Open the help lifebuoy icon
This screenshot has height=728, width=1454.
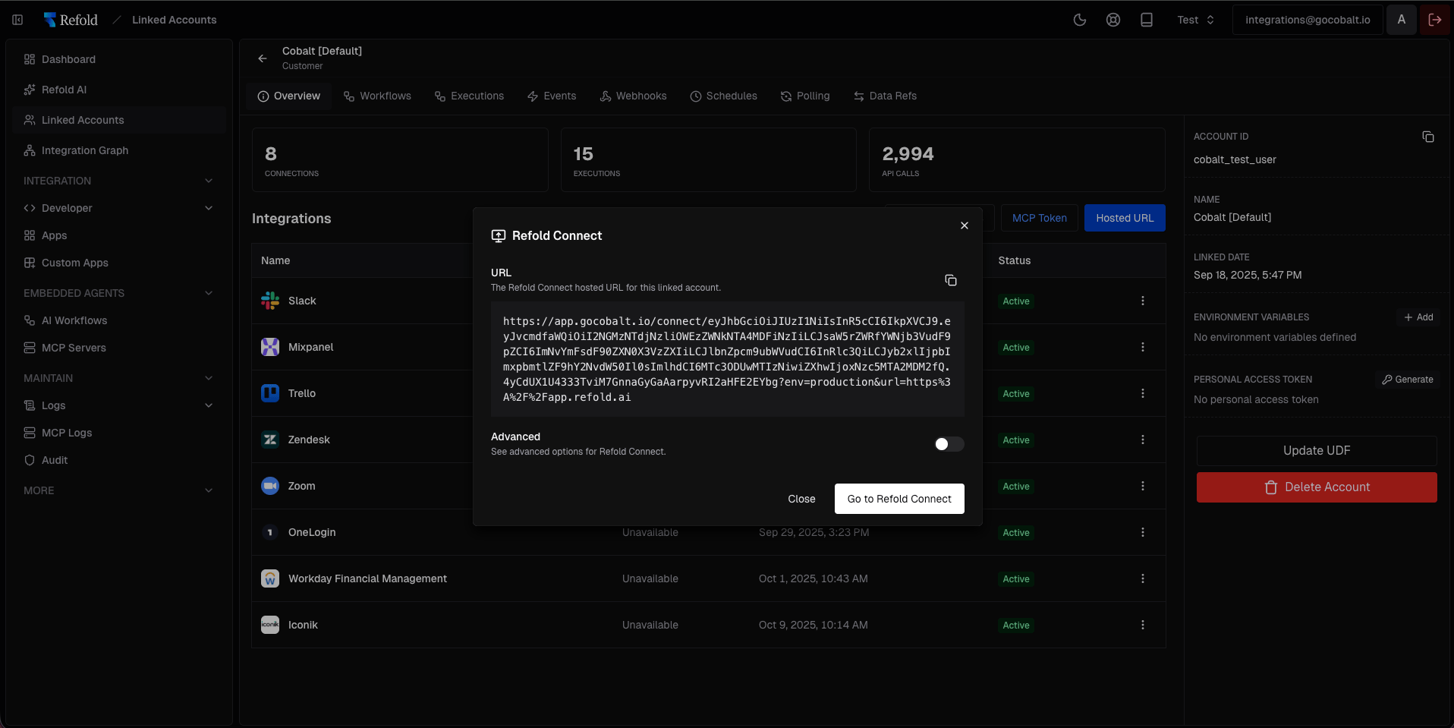pos(1113,20)
